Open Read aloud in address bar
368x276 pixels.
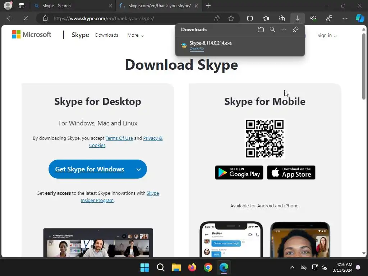[217, 18]
